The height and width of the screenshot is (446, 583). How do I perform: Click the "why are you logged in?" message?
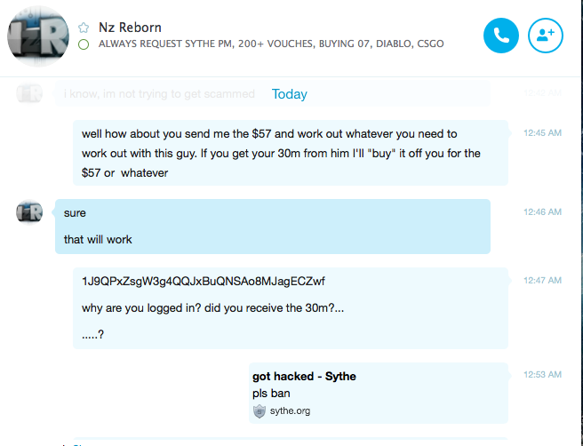212,308
